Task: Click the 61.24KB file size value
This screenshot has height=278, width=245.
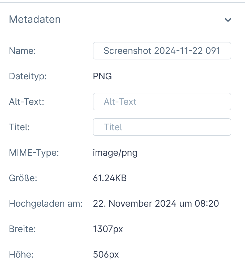Action: [x=110, y=178]
